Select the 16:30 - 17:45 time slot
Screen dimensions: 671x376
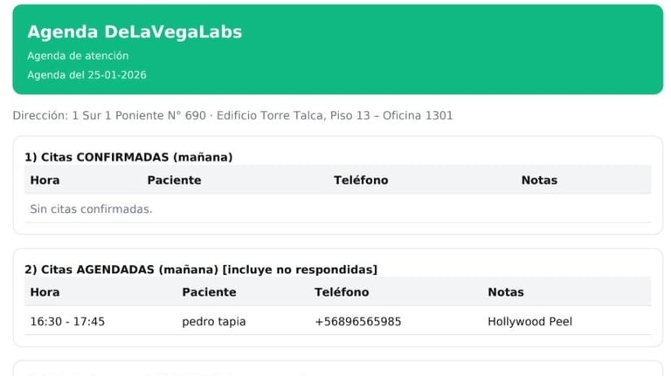(67, 322)
